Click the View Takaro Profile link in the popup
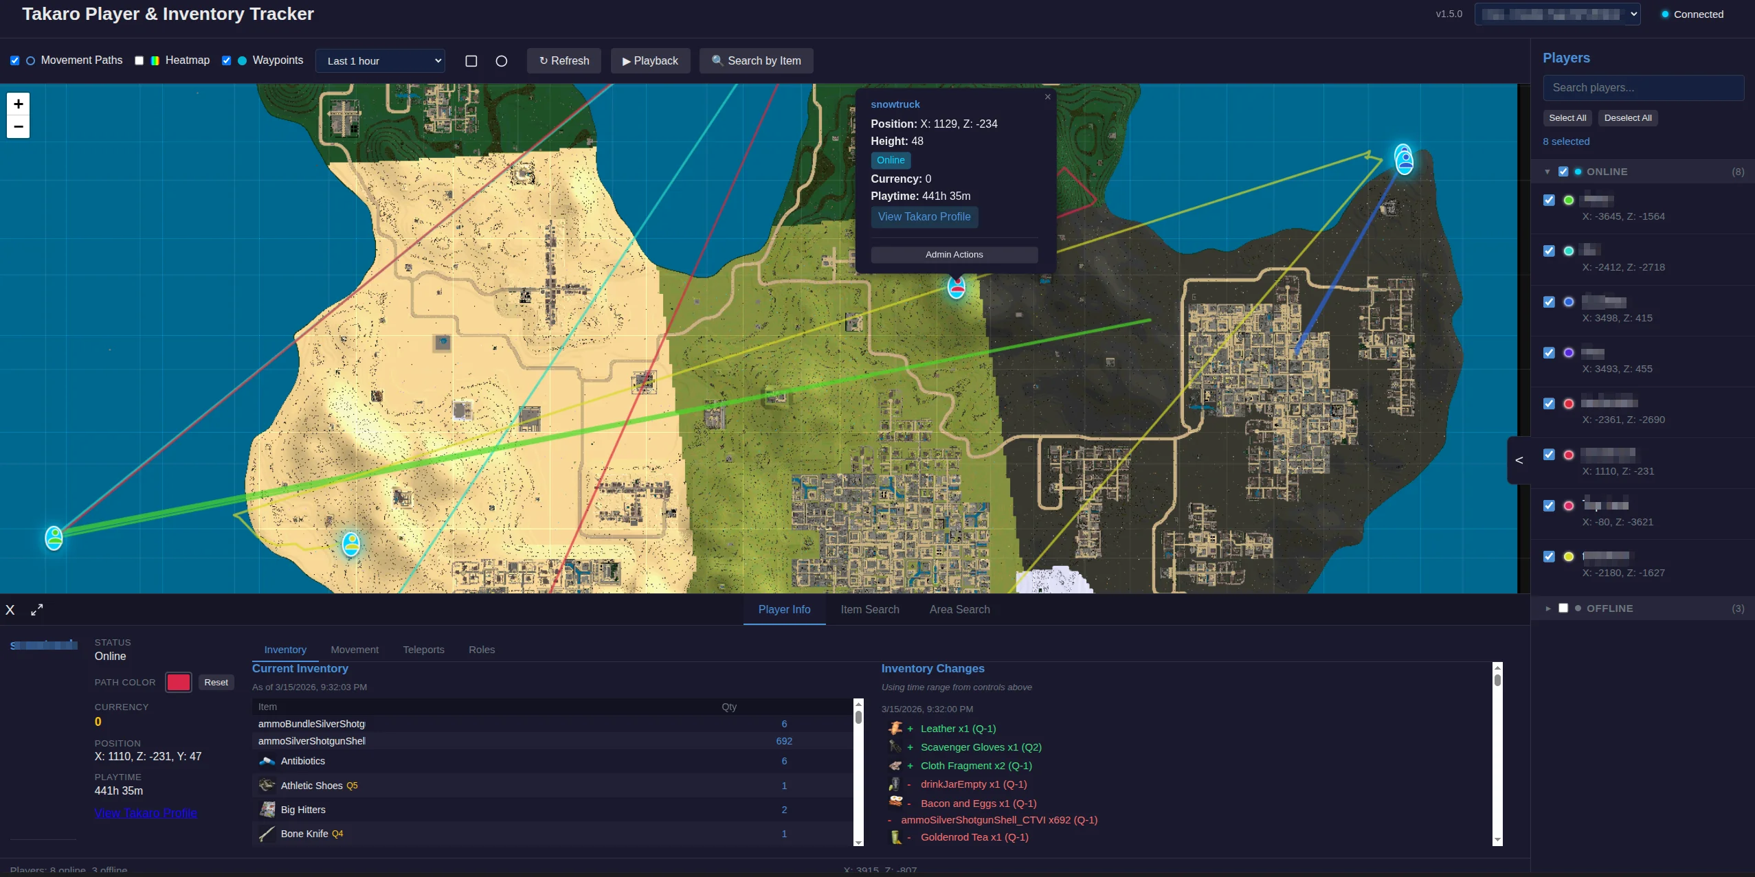The height and width of the screenshot is (877, 1755). 924,216
